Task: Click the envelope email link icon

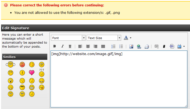Action: pyautogui.click(x=147, y=47)
